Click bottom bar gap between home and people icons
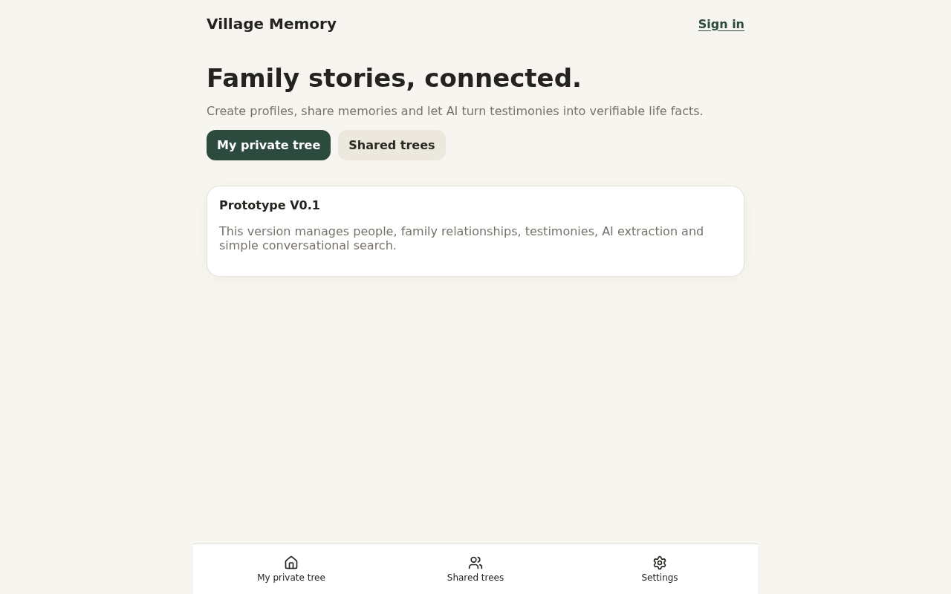 [x=383, y=563]
